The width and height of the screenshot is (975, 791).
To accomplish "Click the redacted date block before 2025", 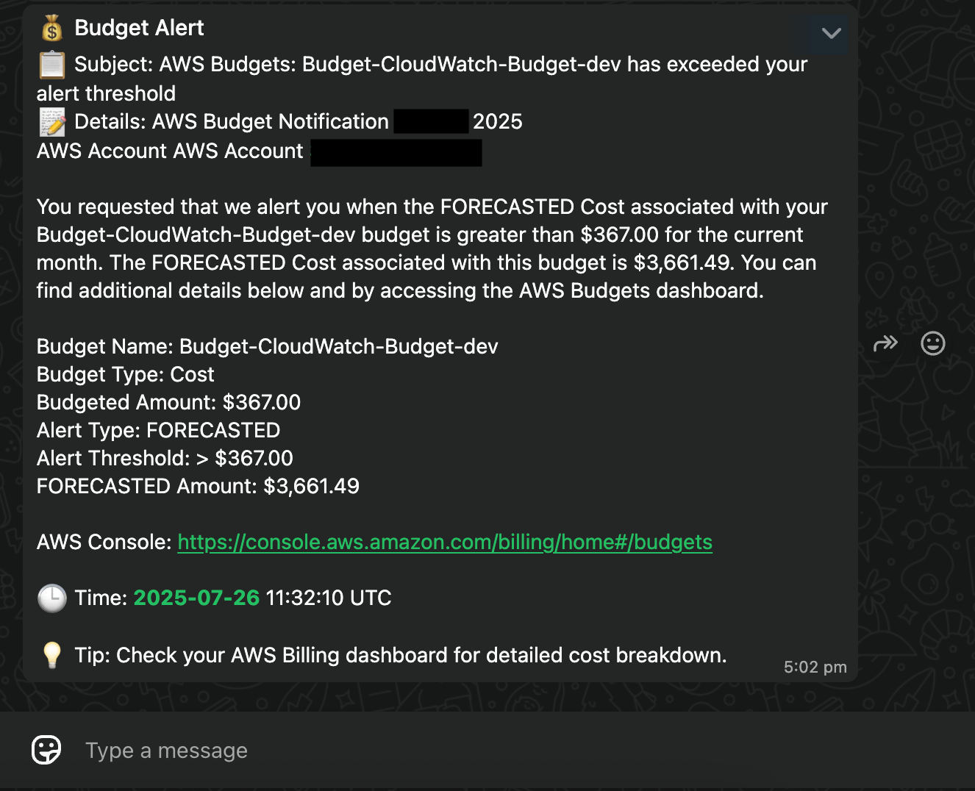I will click(431, 121).
